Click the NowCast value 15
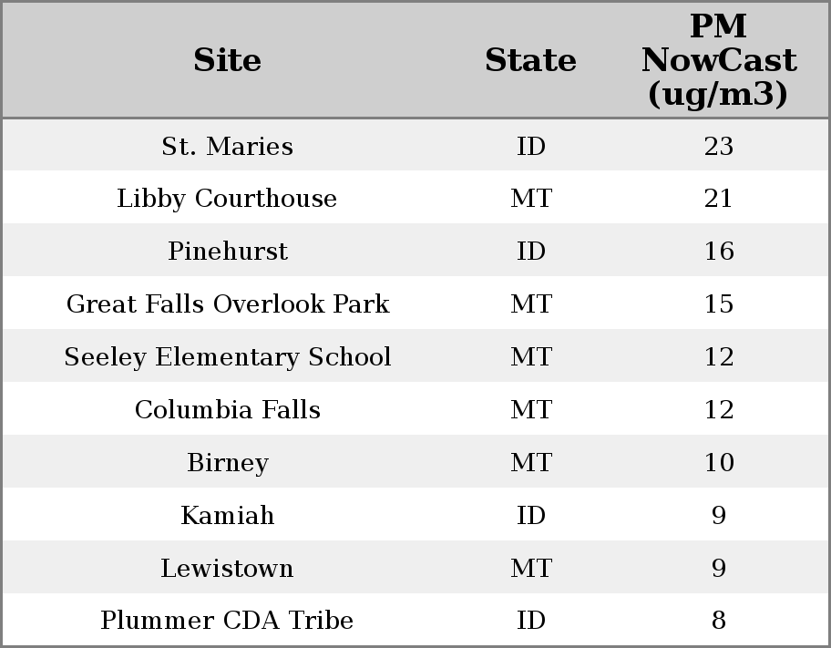Viewport: 831px width, 648px height. coord(718,303)
